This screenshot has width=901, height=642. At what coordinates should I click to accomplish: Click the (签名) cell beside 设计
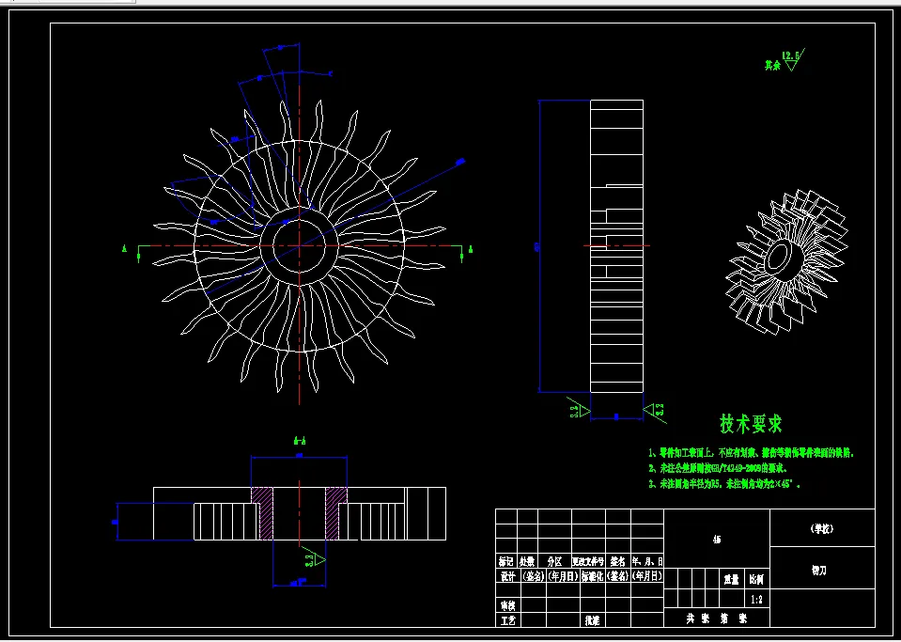point(534,576)
